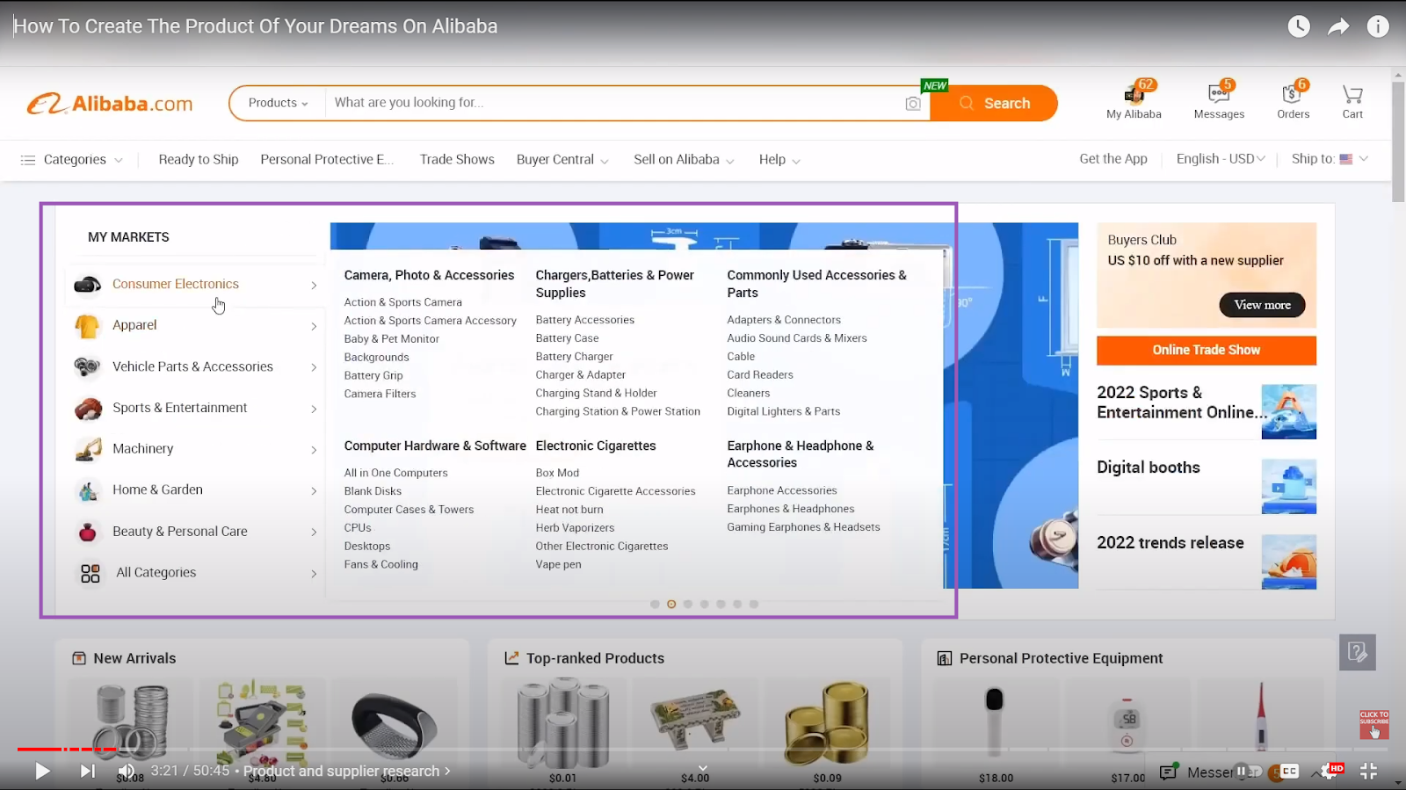Click the New Arrivals section icon
Viewport: 1406px width, 790px height.
click(x=78, y=658)
